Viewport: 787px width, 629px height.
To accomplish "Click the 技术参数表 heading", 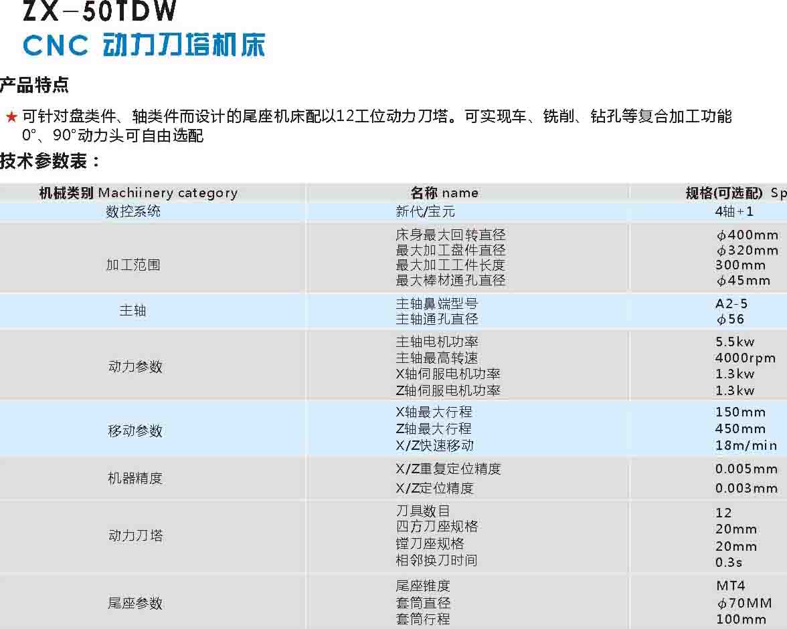I will 50,161.
